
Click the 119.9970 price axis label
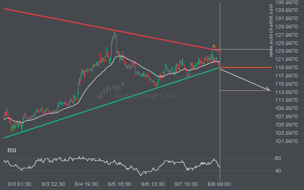[x=286, y=68]
